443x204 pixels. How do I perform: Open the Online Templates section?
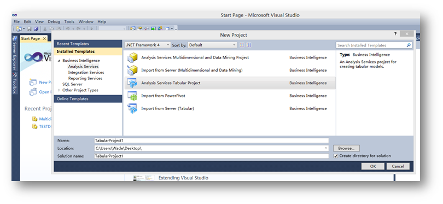88,99
